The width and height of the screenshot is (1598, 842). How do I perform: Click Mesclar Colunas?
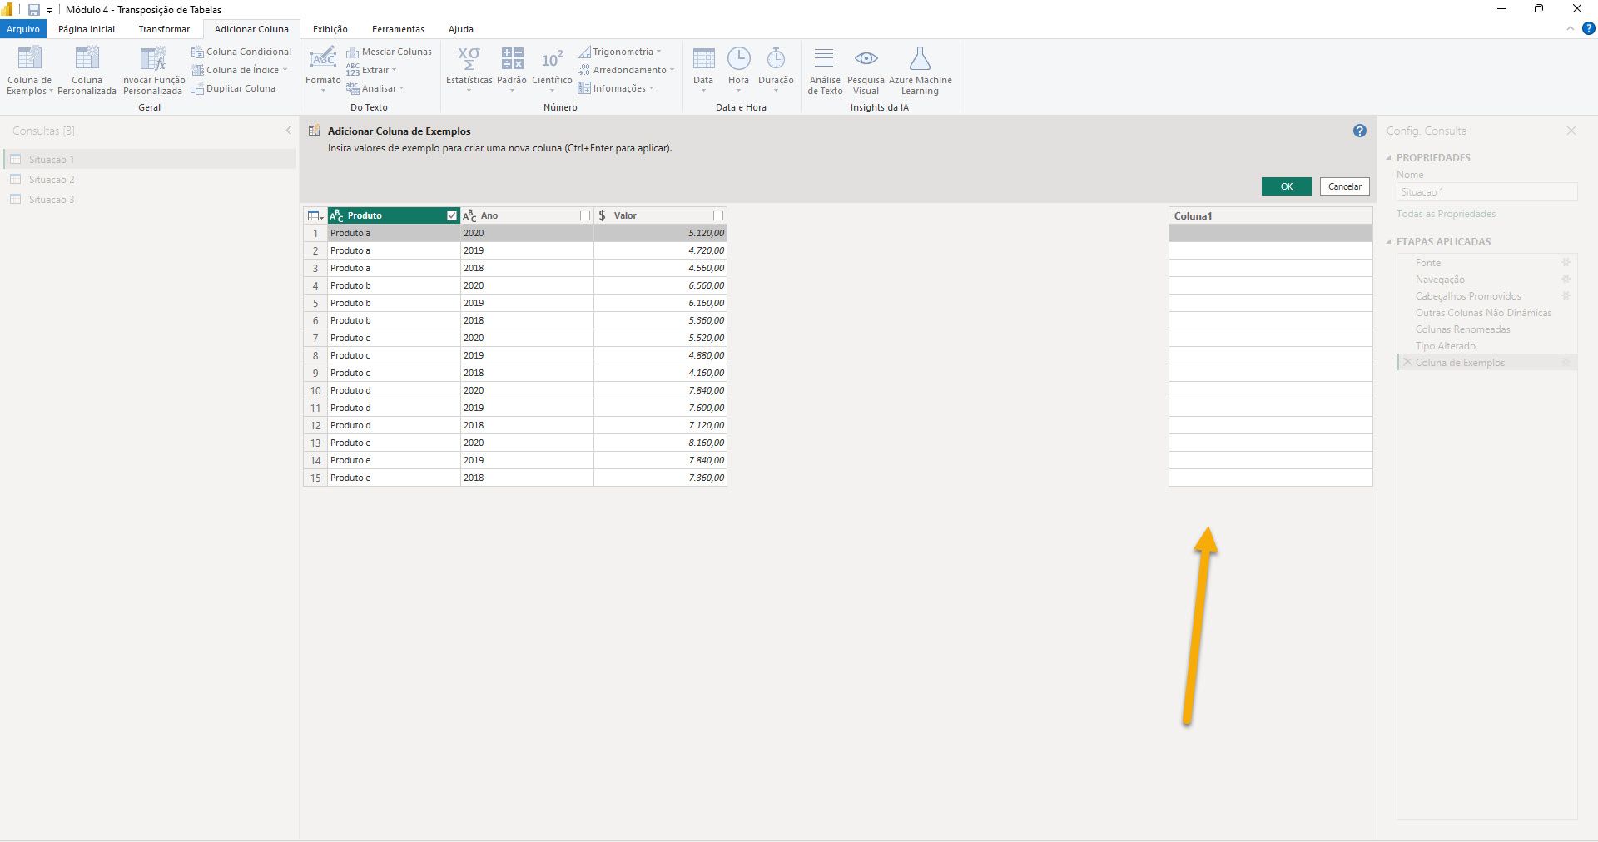(389, 52)
